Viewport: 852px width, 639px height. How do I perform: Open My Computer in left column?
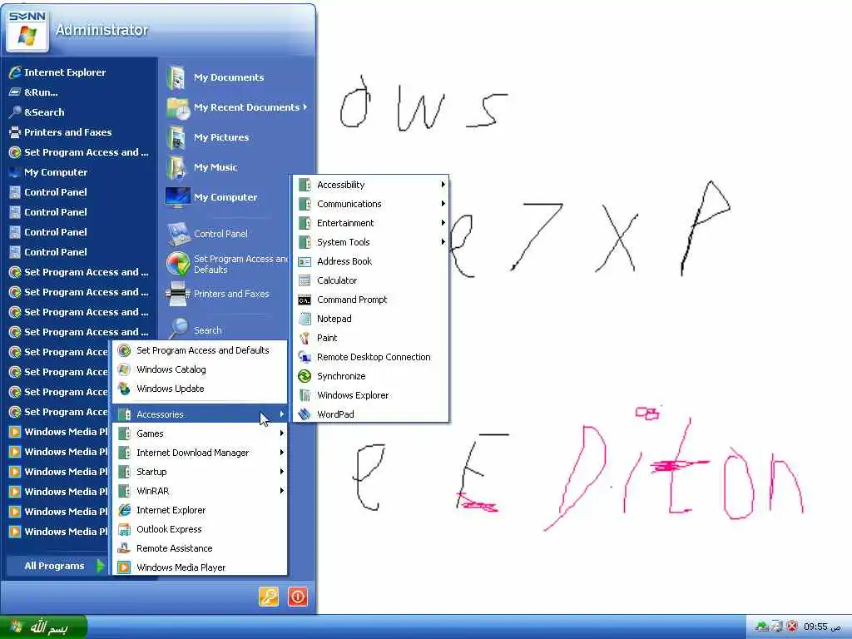pyautogui.click(x=80, y=172)
